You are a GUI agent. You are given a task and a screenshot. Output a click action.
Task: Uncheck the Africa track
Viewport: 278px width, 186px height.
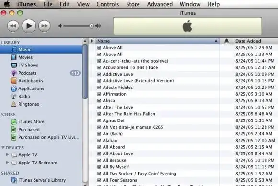tap(99, 101)
